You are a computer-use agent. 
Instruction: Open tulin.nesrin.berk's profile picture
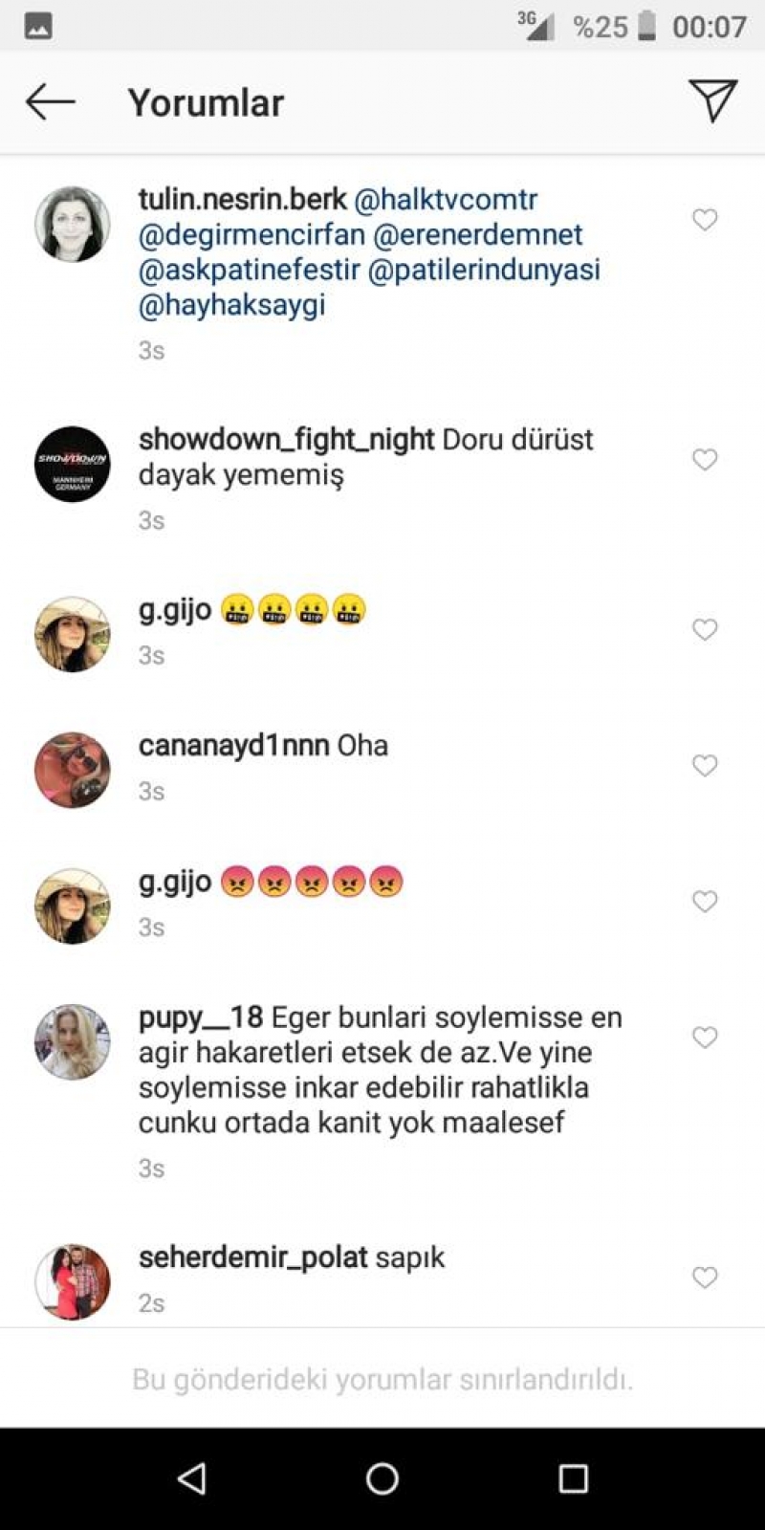(73, 225)
